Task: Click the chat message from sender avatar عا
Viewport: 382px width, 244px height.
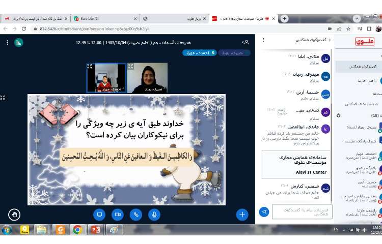Action: (x=295, y=135)
